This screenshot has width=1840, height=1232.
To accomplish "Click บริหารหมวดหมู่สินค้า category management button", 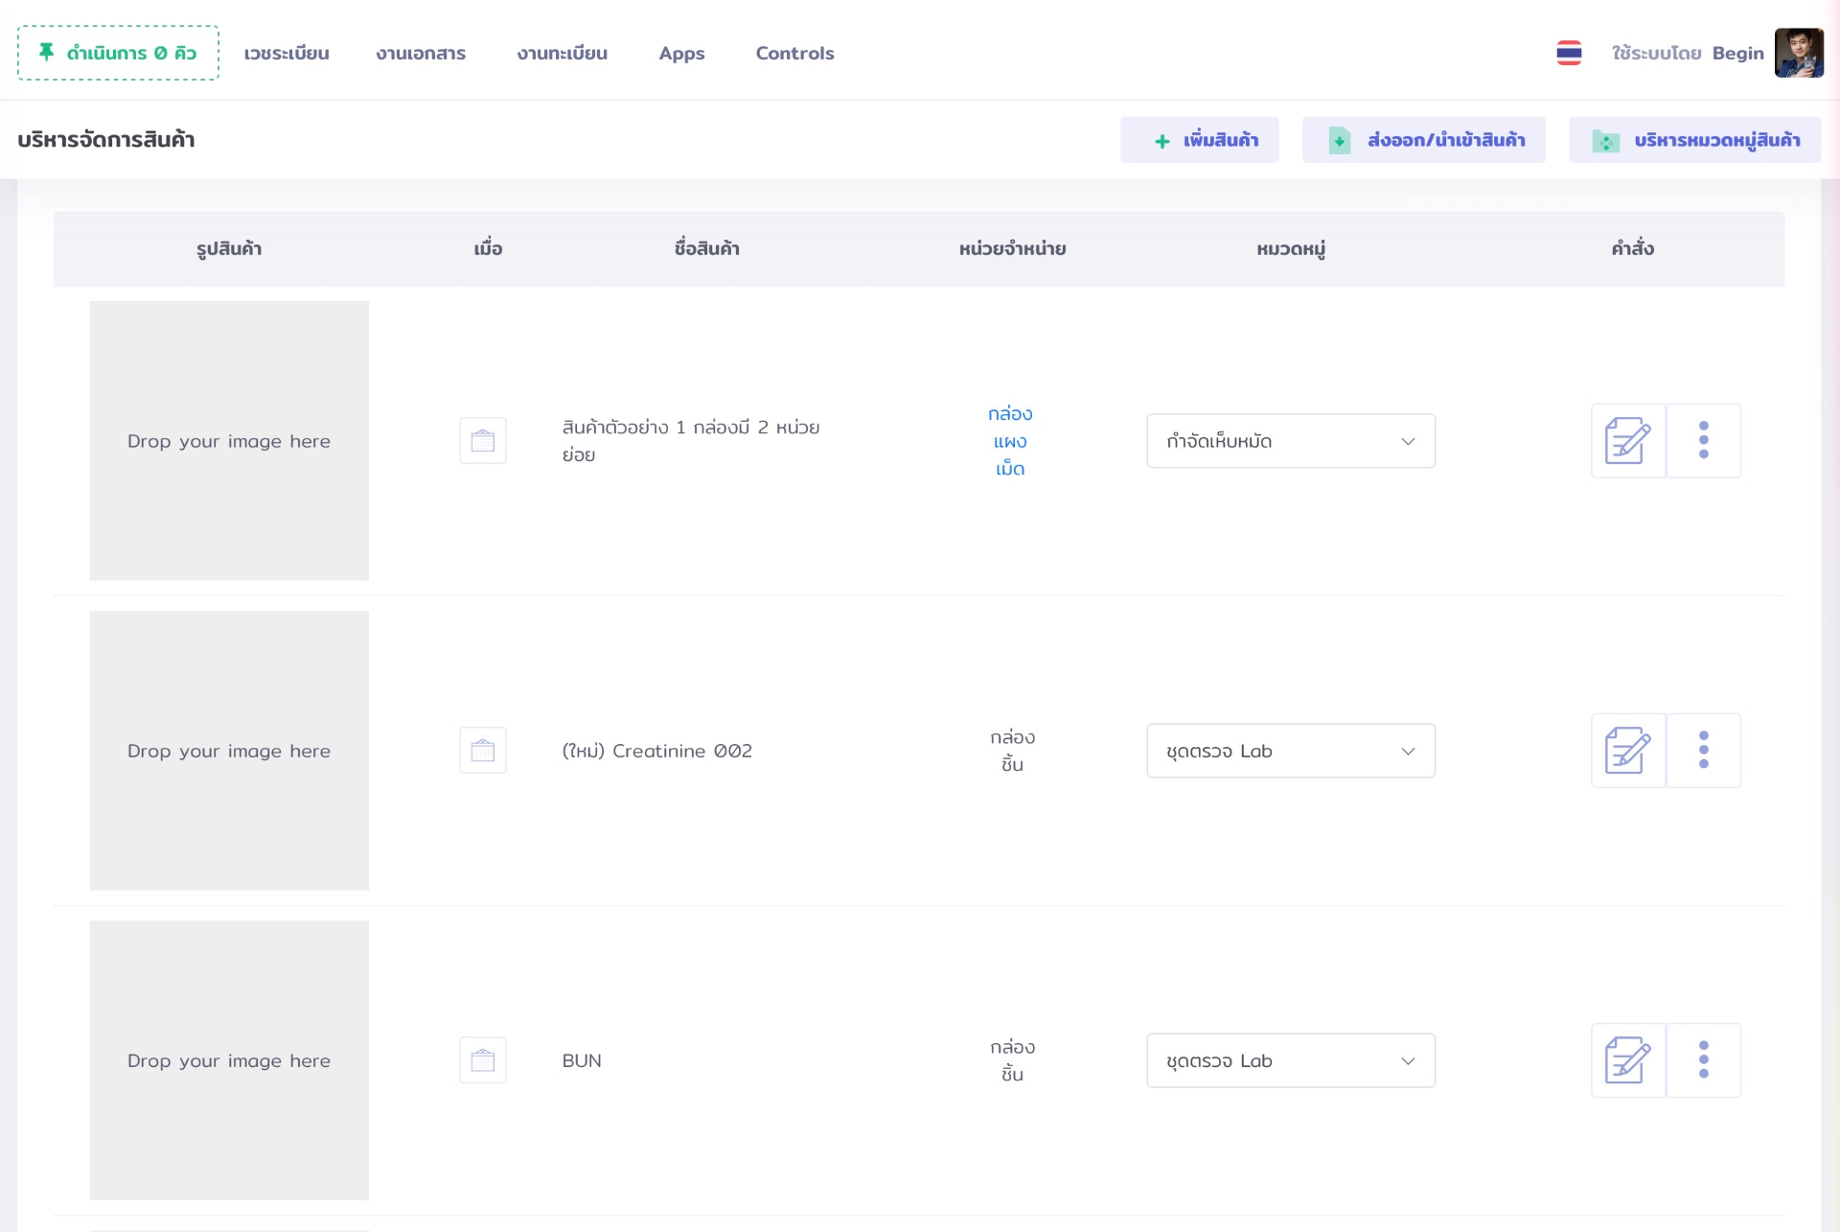I will 1694,140.
